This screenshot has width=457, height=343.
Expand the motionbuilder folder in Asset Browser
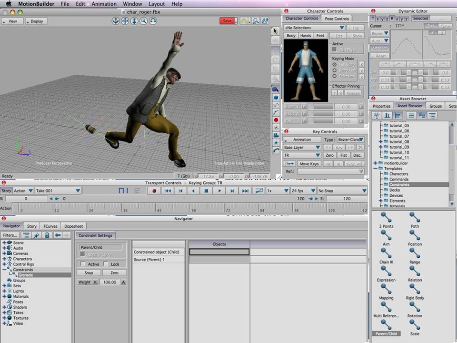click(376, 163)
